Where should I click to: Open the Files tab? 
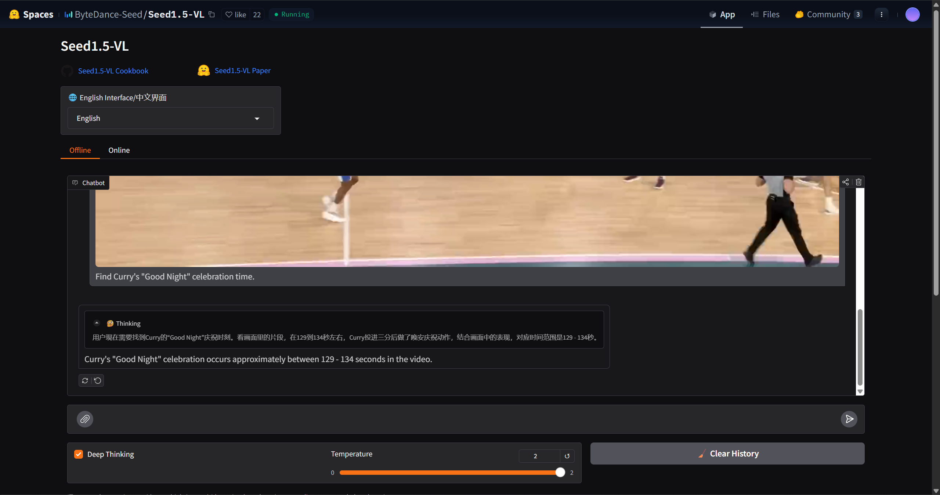point(765,14)
